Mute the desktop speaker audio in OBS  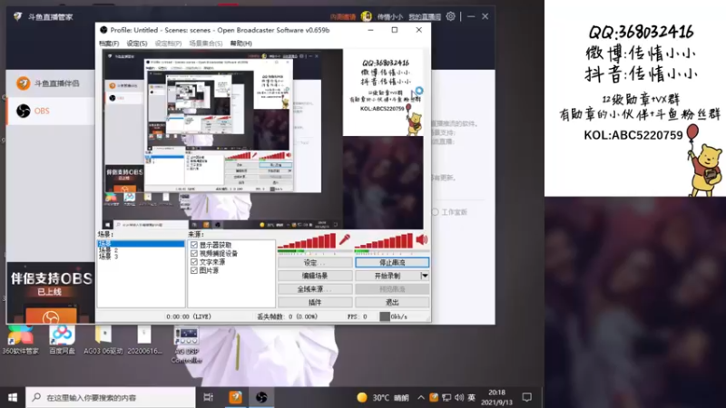click(422, 239)
